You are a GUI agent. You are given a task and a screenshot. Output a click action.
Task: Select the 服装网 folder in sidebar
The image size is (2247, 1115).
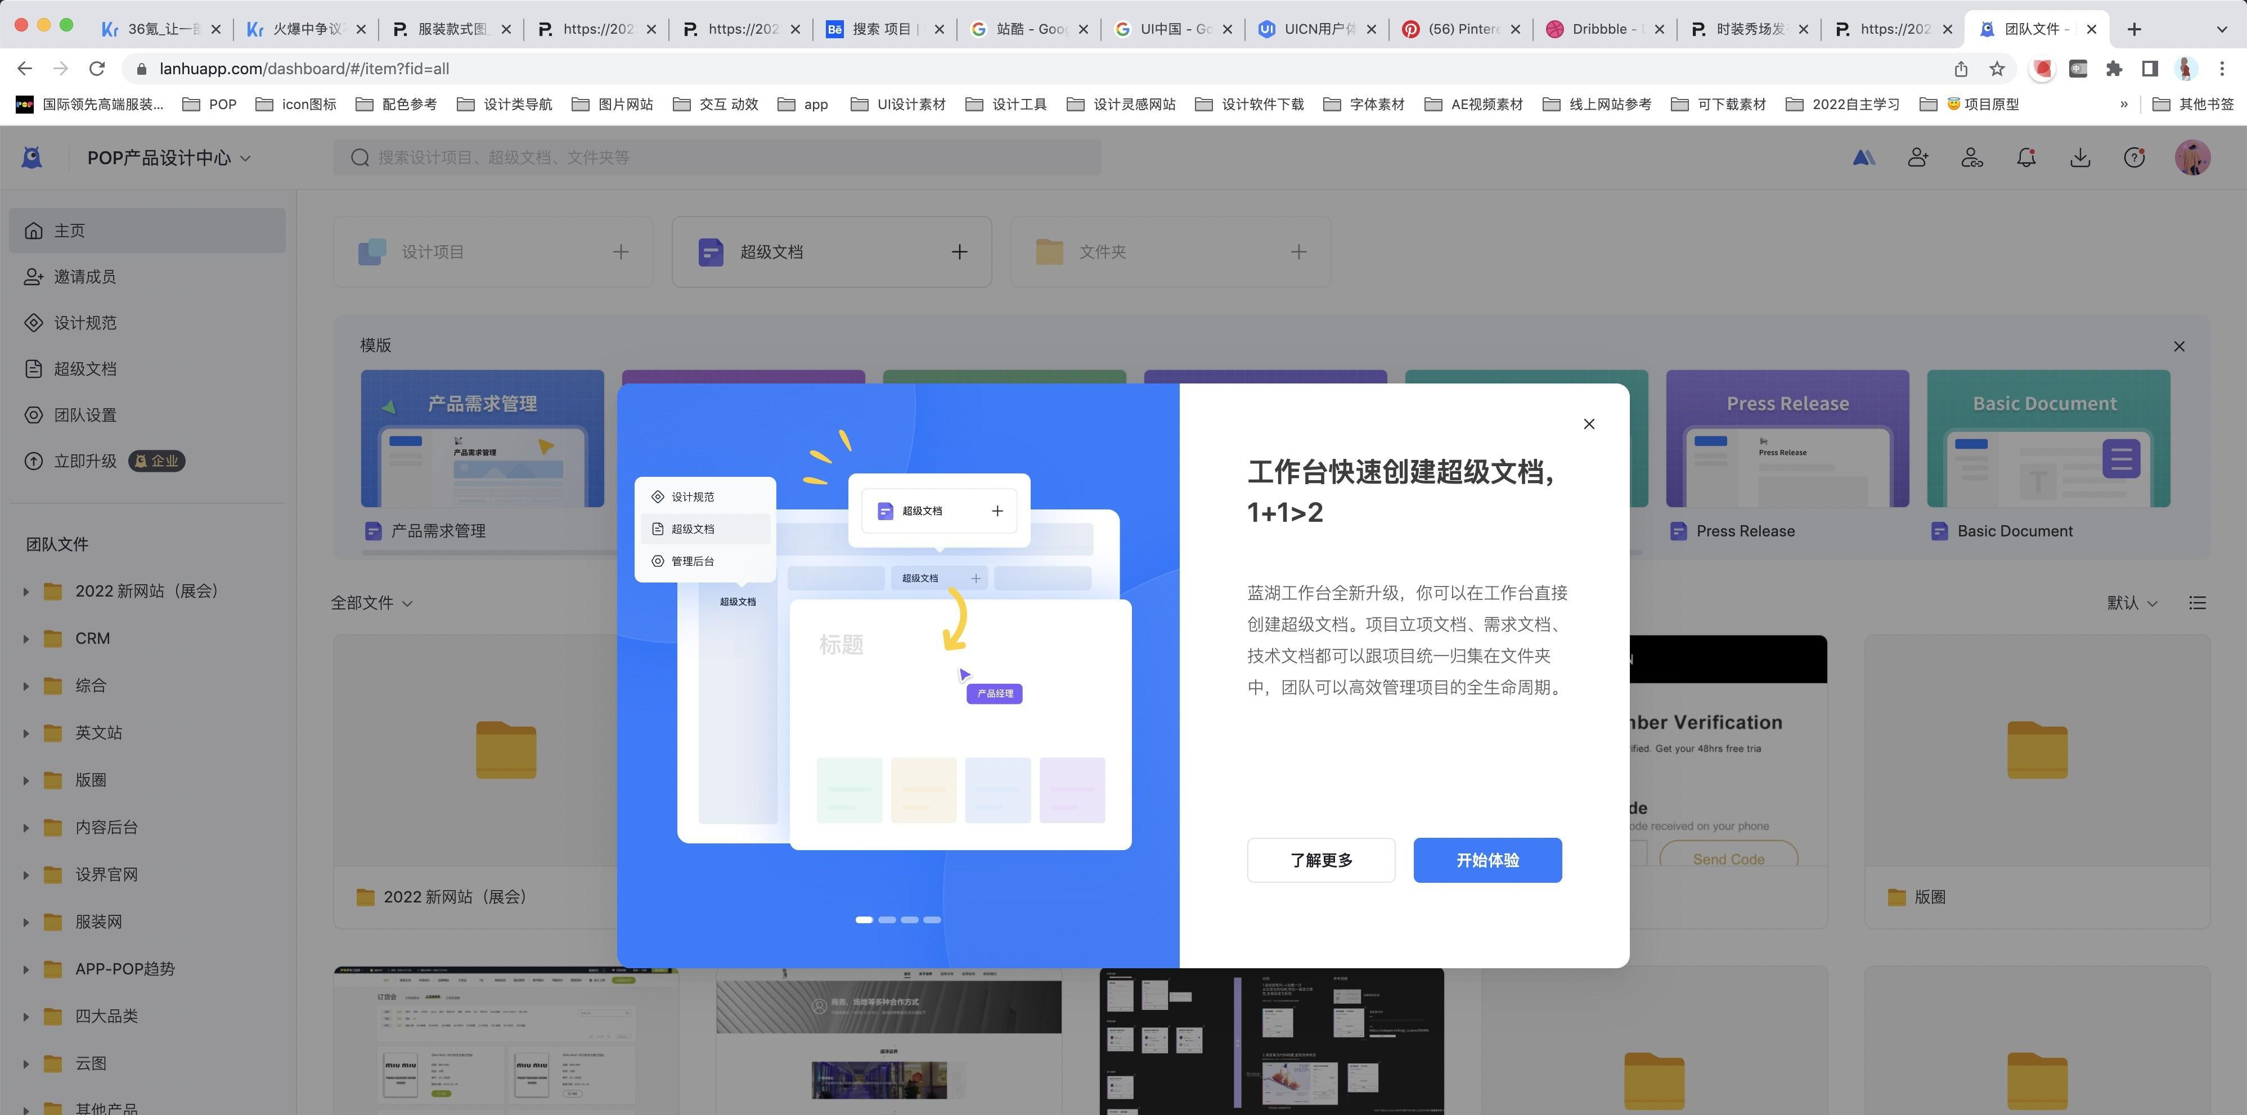click(98, 922)
